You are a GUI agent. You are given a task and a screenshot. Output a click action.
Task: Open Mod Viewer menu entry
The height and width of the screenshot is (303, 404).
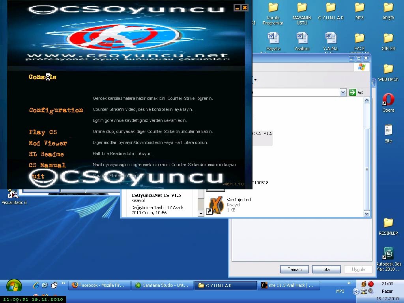pyautogui.click(x=48, y=143)
